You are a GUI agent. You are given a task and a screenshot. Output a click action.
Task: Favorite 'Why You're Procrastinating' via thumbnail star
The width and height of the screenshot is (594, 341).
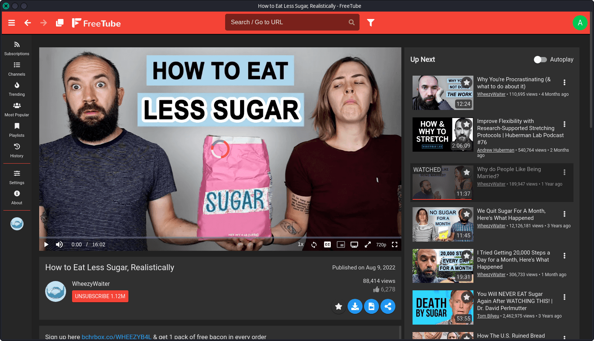467,82
